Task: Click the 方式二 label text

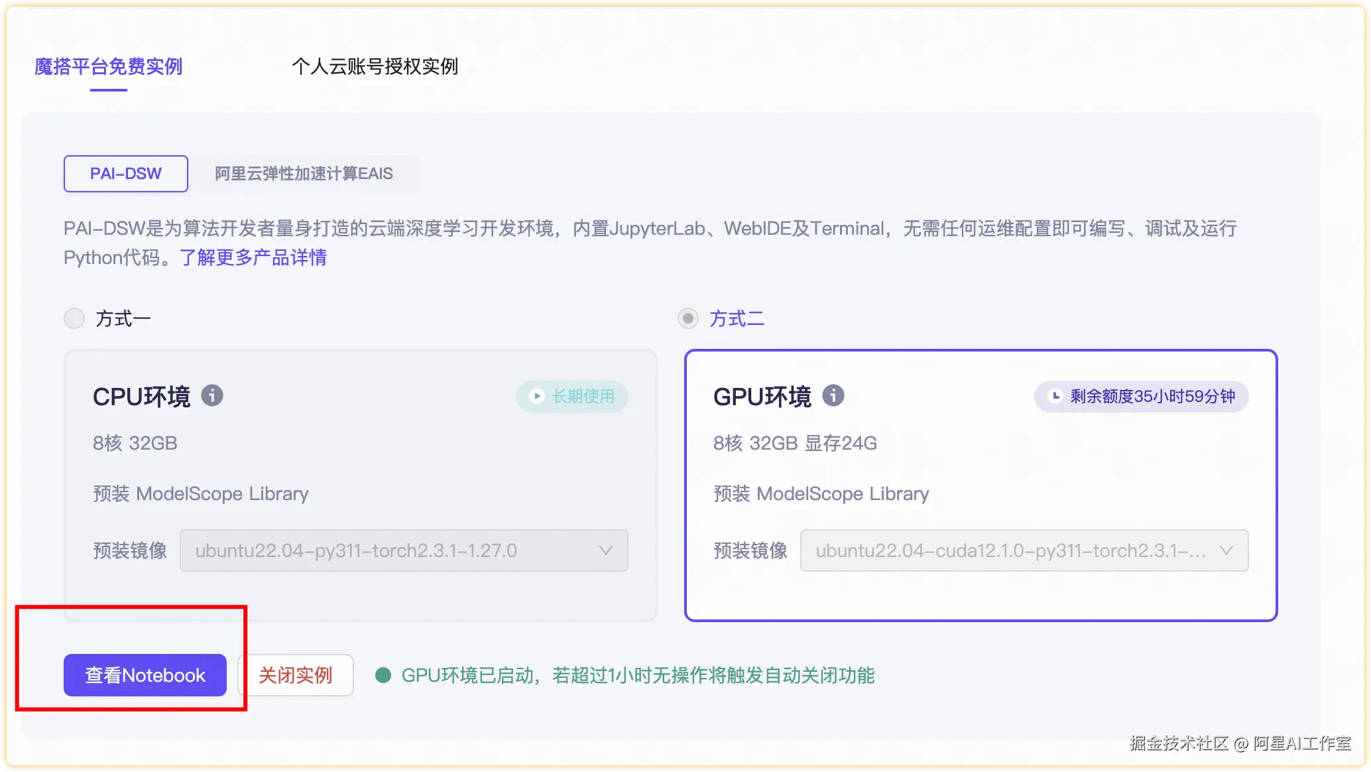Action: pyautogui.click(x=737, y=319)
